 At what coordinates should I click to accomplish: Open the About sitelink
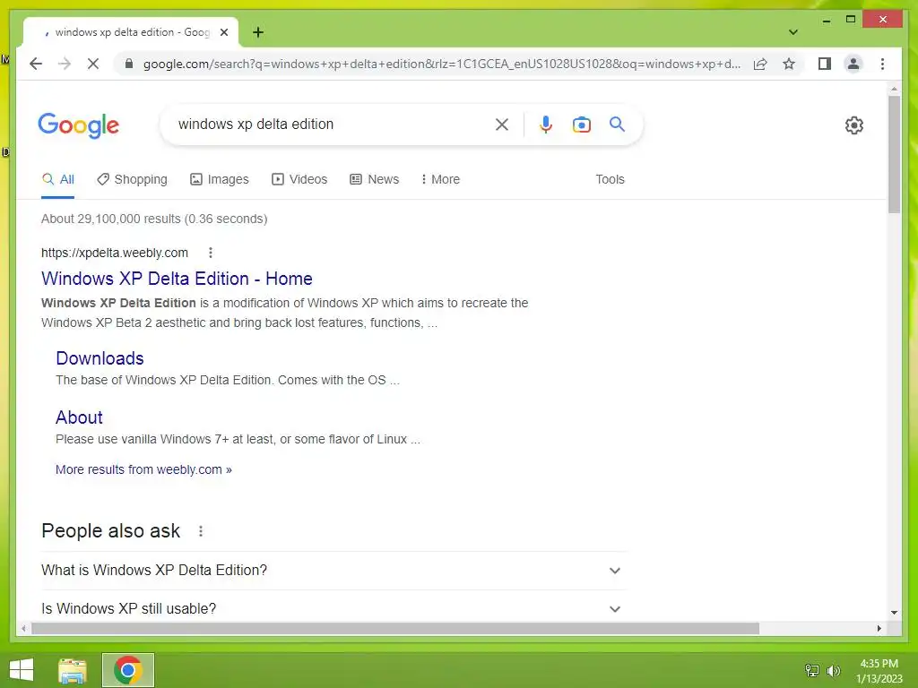[x=79, y=417]
